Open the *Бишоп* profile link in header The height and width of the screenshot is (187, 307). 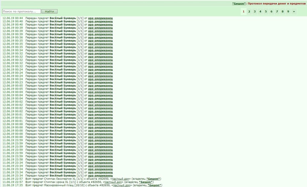[x=239, y=4]
